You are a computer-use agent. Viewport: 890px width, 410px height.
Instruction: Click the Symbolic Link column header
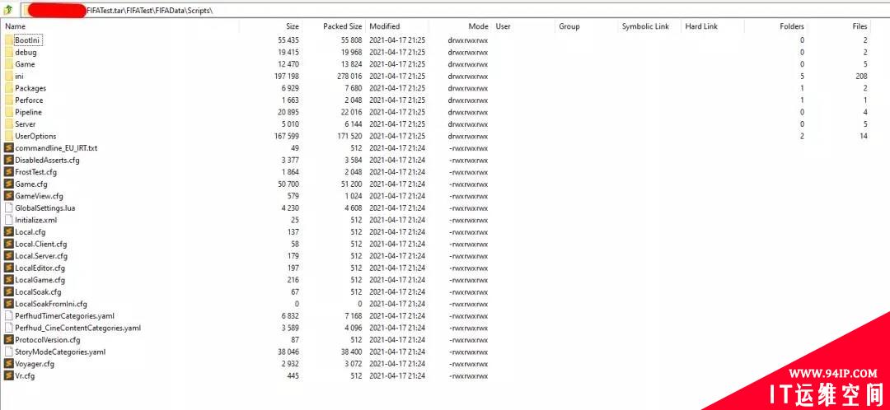pyautogui.click(x=645, y=26)
